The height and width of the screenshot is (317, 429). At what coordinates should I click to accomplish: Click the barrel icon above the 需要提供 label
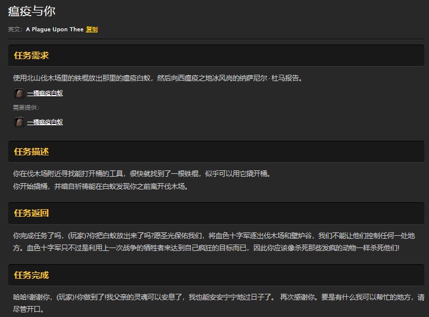19,93
